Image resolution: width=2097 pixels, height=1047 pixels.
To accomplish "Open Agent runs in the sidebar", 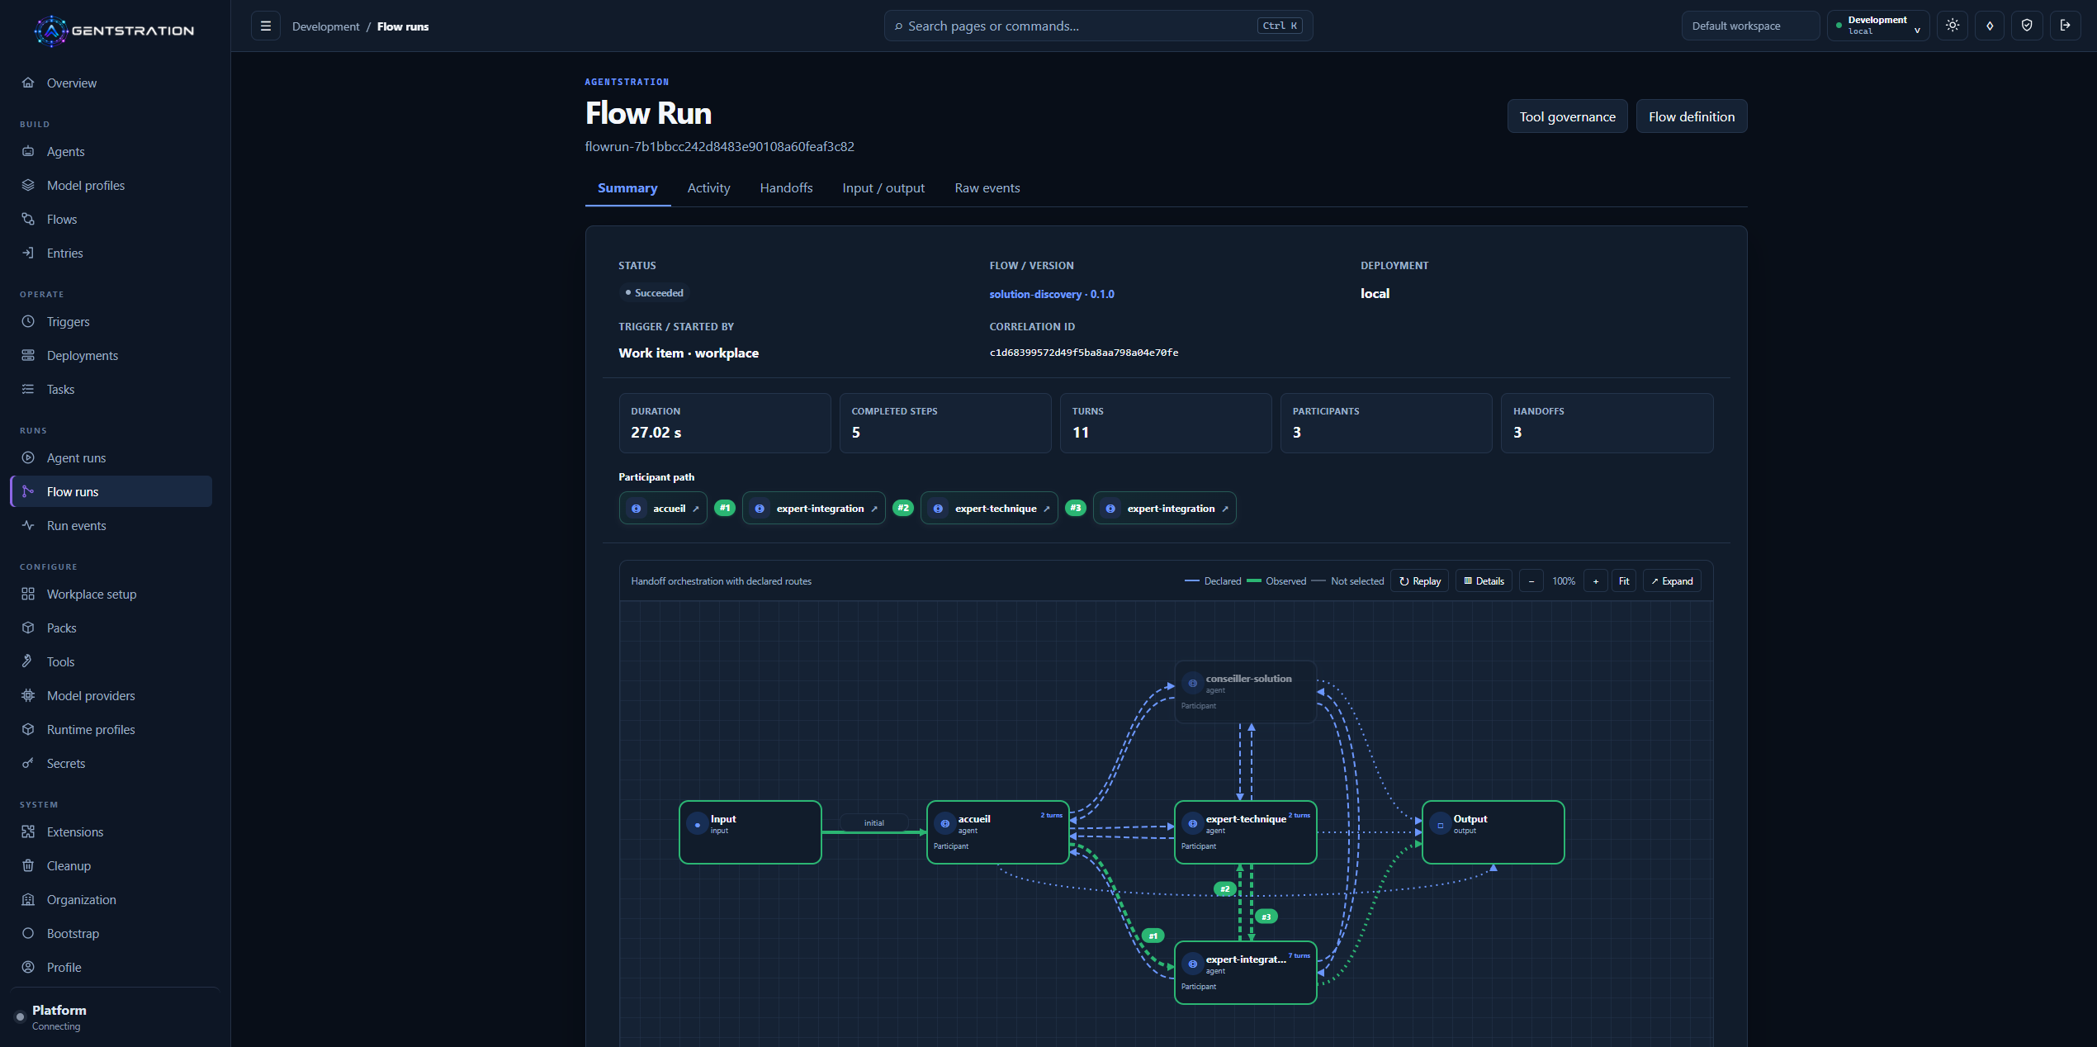I will [111, 457].
